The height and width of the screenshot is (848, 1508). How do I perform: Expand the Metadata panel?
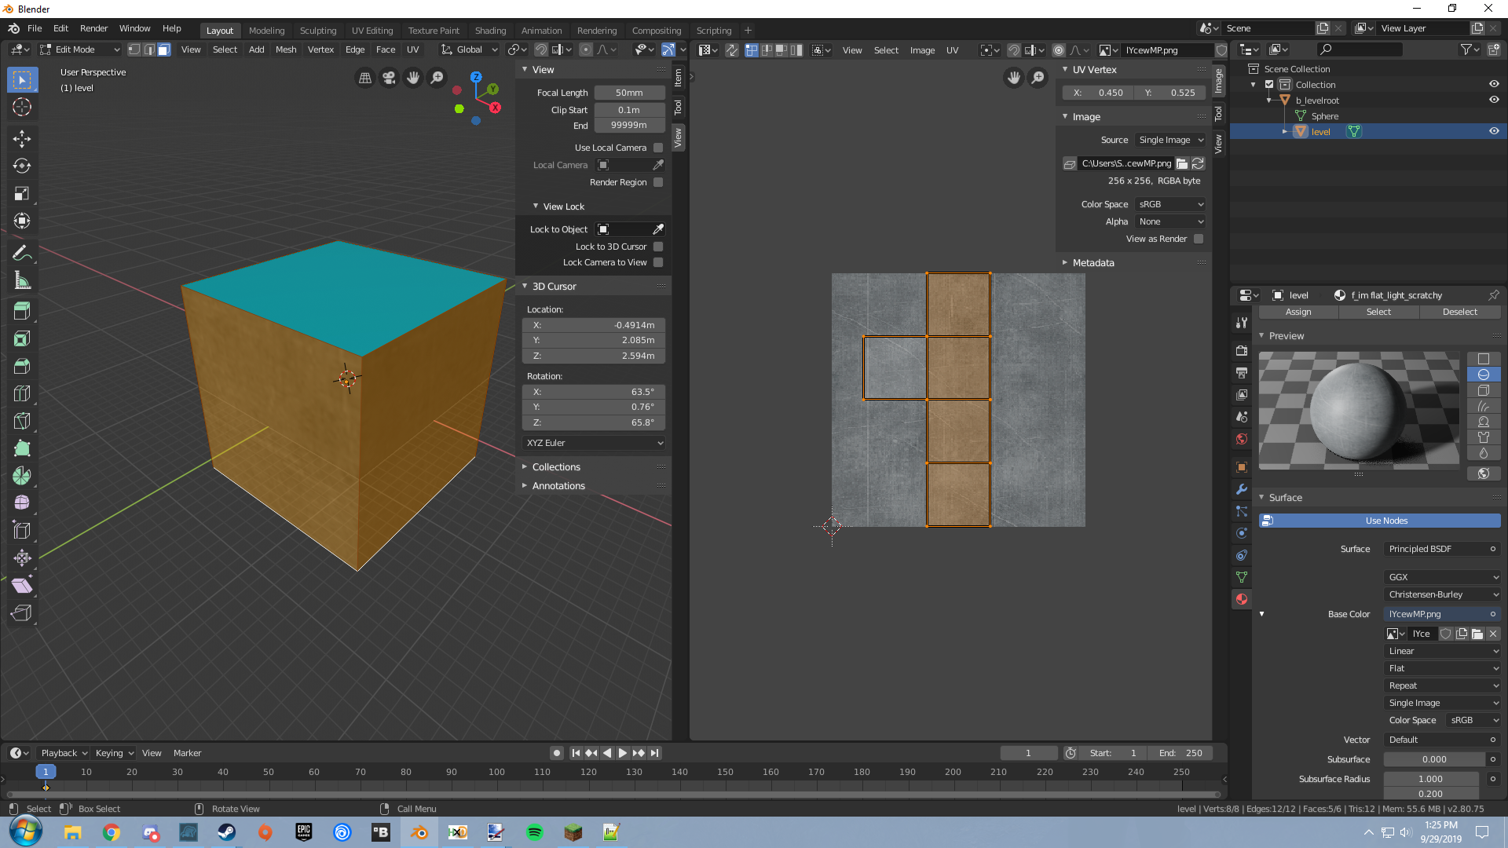[1093, 263]
